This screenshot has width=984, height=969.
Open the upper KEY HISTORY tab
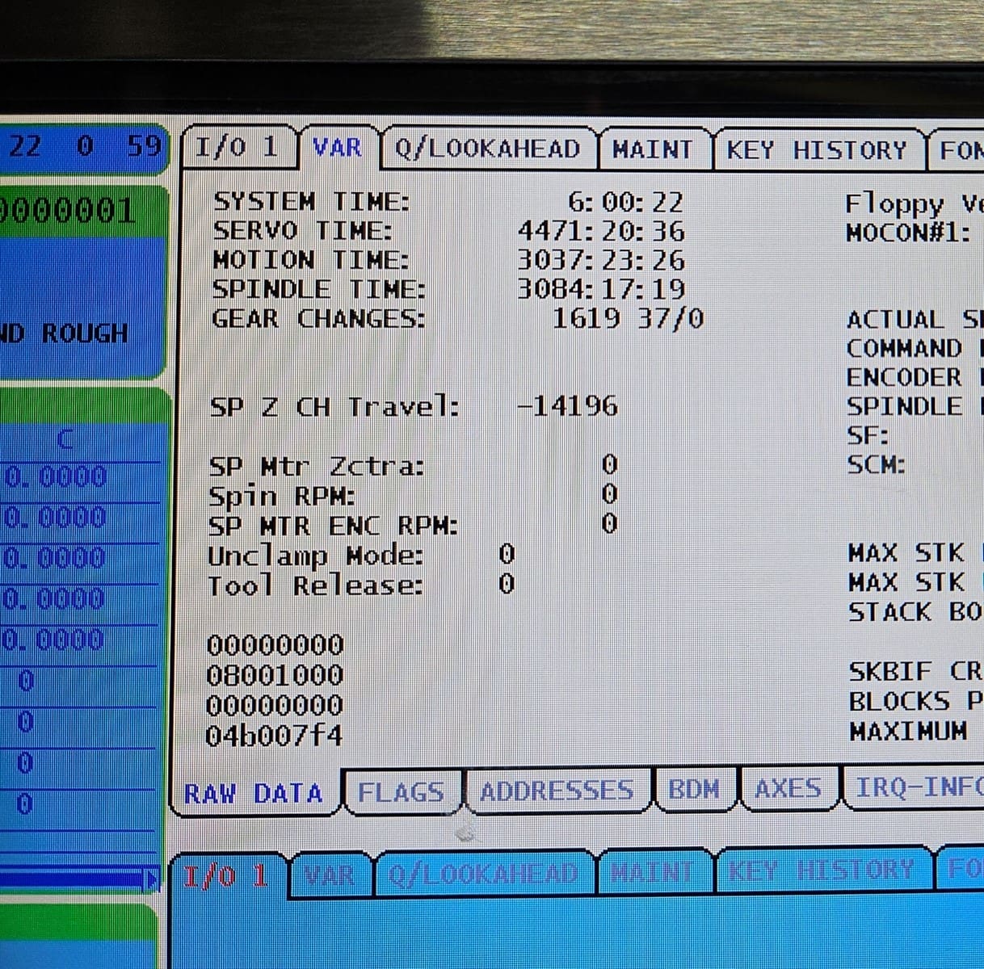coord(816,151)
